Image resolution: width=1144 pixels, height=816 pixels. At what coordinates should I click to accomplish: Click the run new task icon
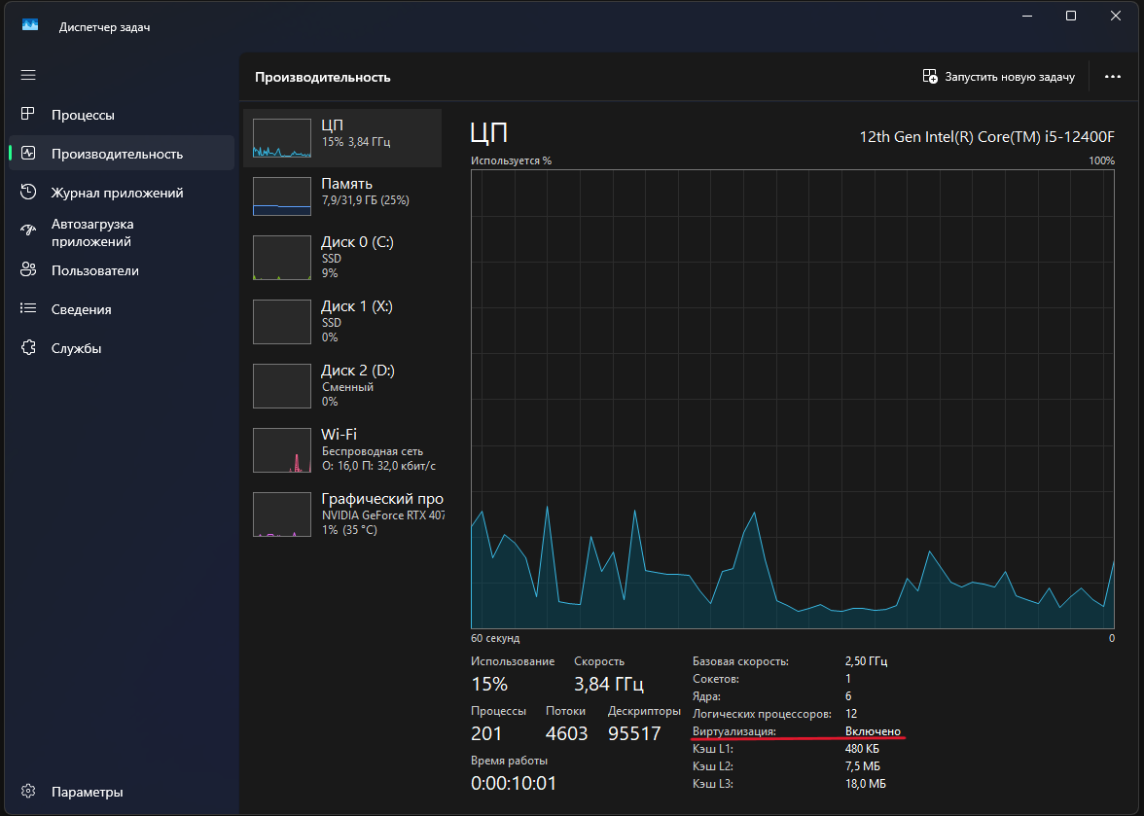click(x=930, y=77)
